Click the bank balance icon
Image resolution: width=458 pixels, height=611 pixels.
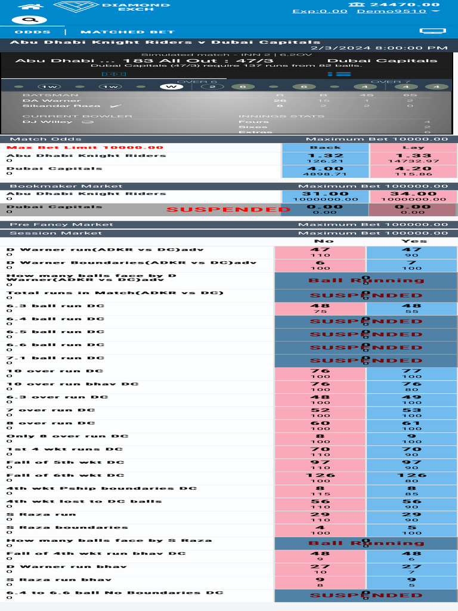click(x=357, y=4)
